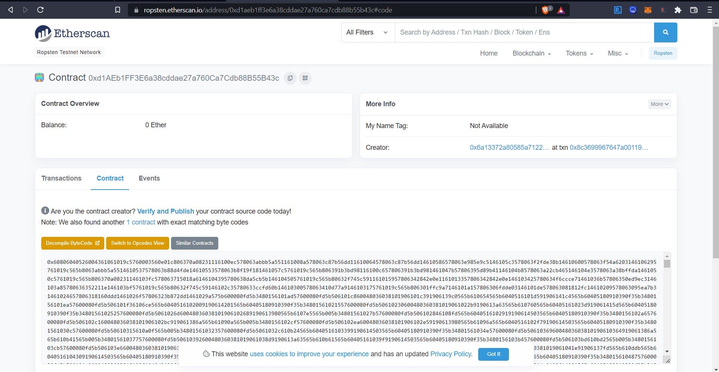Open the contract QR code view
719x372 pixels.
pyautogui.click(x=305, y=78)
